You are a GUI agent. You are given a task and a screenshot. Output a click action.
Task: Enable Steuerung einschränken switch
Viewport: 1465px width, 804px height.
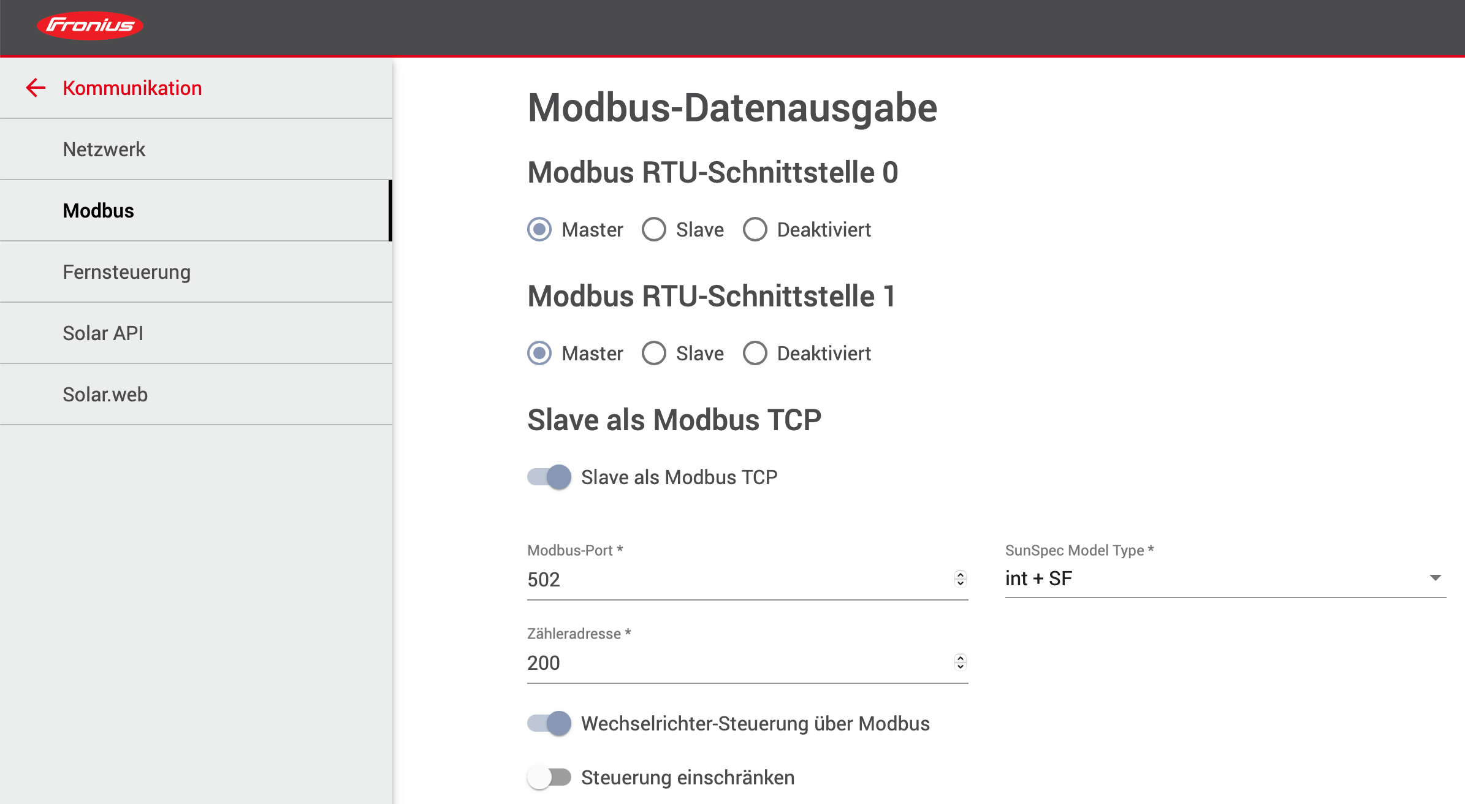(549, 778)
